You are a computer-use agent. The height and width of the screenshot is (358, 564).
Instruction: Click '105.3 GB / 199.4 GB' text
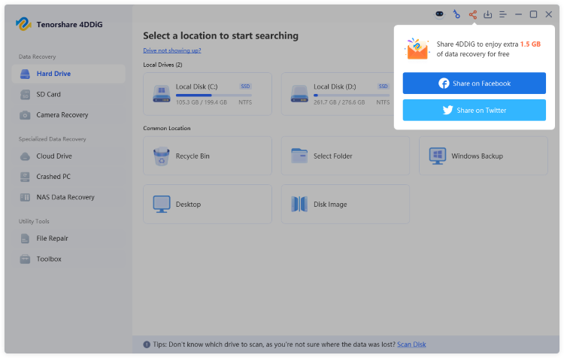202,102
